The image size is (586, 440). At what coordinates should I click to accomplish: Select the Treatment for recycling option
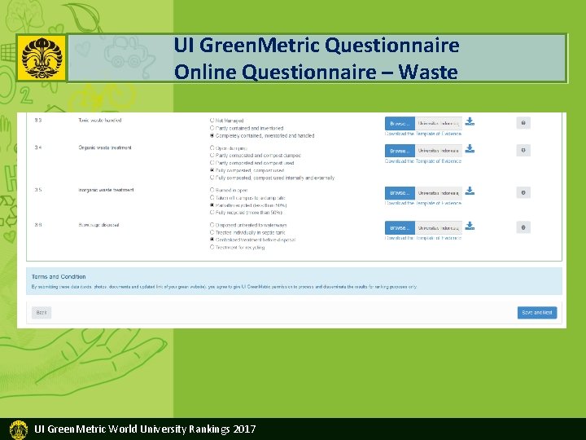(212, 248)
